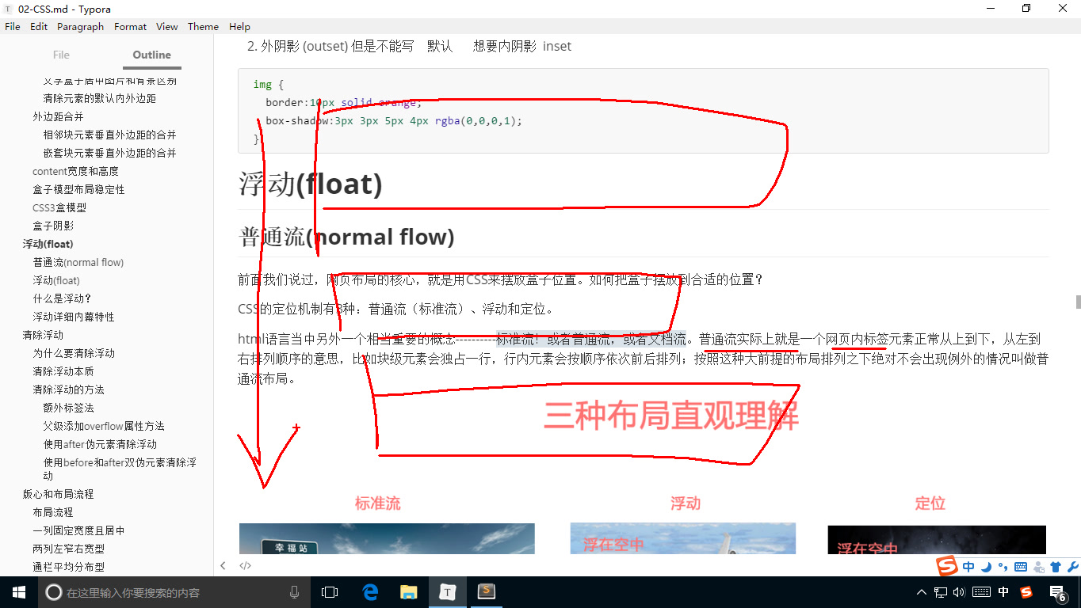Open the Edit menu
The height and width of the screenshot is (608, 1081).
39,26
